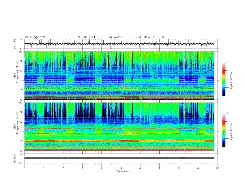Click the ch.2 spectrogram panel
This screenshot has width=245, height=189.
119,127
